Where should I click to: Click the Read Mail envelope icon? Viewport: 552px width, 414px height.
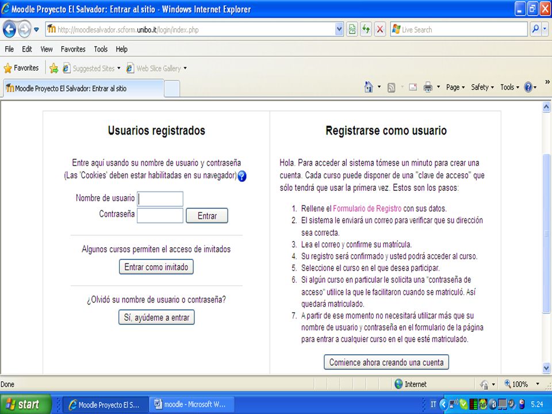click(413, 87)
